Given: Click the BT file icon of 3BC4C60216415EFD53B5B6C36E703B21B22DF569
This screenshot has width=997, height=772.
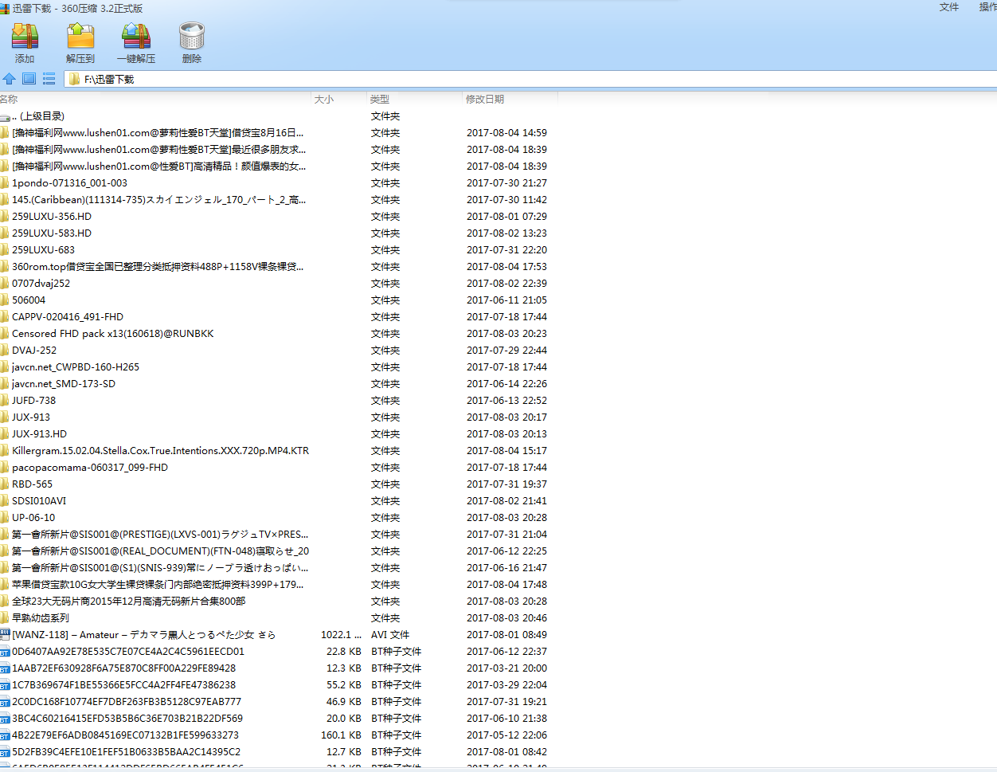Looking at the screenshot, I should click(4, 719).
